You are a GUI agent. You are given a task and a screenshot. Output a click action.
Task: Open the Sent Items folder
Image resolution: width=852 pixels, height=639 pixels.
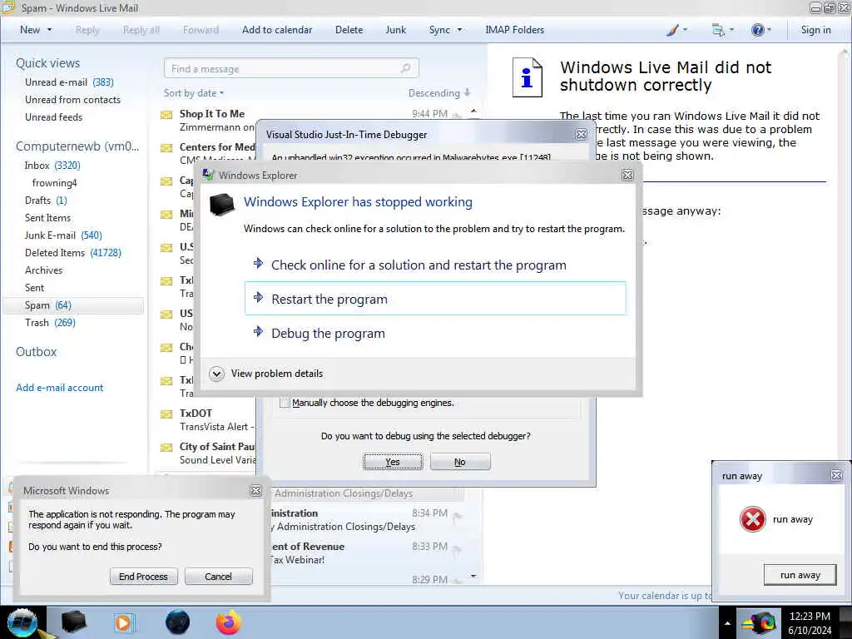tap(47, 217)
